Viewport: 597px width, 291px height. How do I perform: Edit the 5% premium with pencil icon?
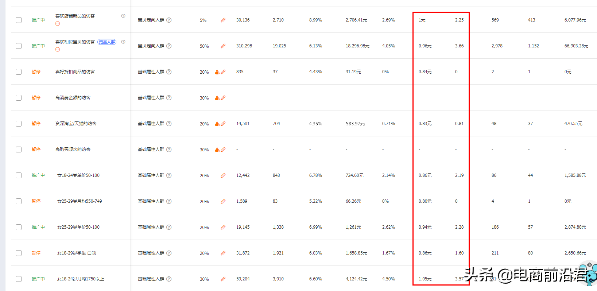point(223,20)
